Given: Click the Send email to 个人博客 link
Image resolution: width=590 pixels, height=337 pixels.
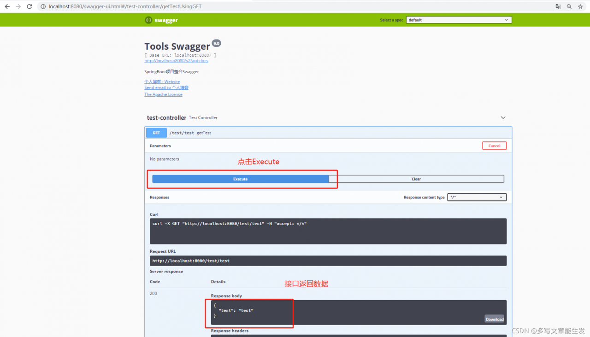Looking at the screenshot, I should pyautogui.click(x=166, y=87).
